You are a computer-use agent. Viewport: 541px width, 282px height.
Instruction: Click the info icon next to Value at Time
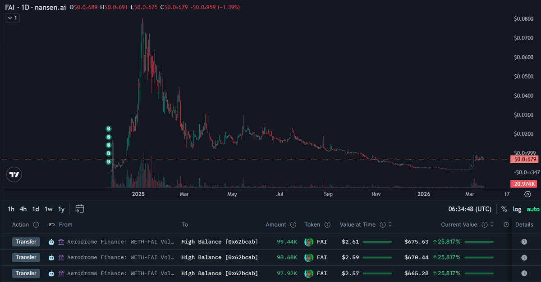pyautogui.click(x=383, y=224)
